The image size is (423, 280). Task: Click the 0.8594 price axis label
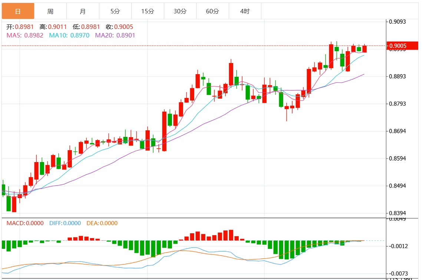pyautogui.click(x=397, y=158)
